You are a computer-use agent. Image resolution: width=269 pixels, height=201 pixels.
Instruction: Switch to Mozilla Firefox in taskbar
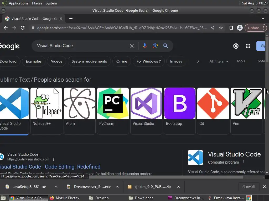pos(64,198)
